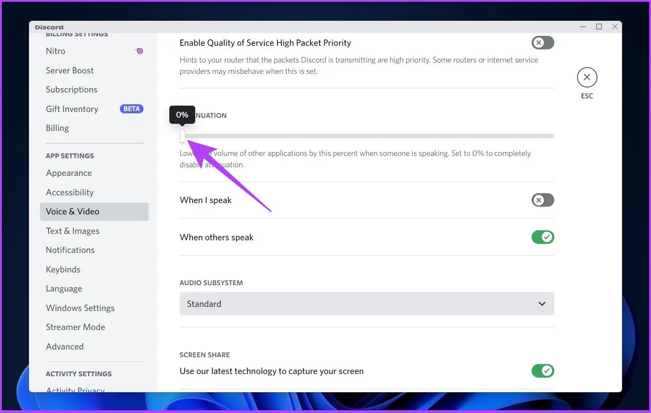Image resolution: width=651 pixels, height=413 pixels.
Task: Open the Audio Subsystem dropdown
Action: (x=366, y=304)
